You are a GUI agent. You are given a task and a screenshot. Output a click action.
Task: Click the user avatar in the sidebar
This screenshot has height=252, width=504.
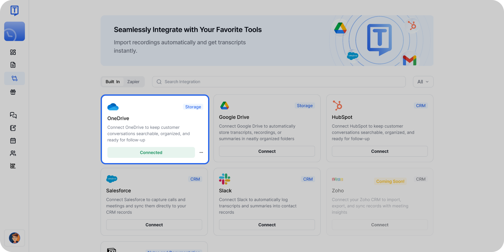pyautogui.click(x=14, y=238)
